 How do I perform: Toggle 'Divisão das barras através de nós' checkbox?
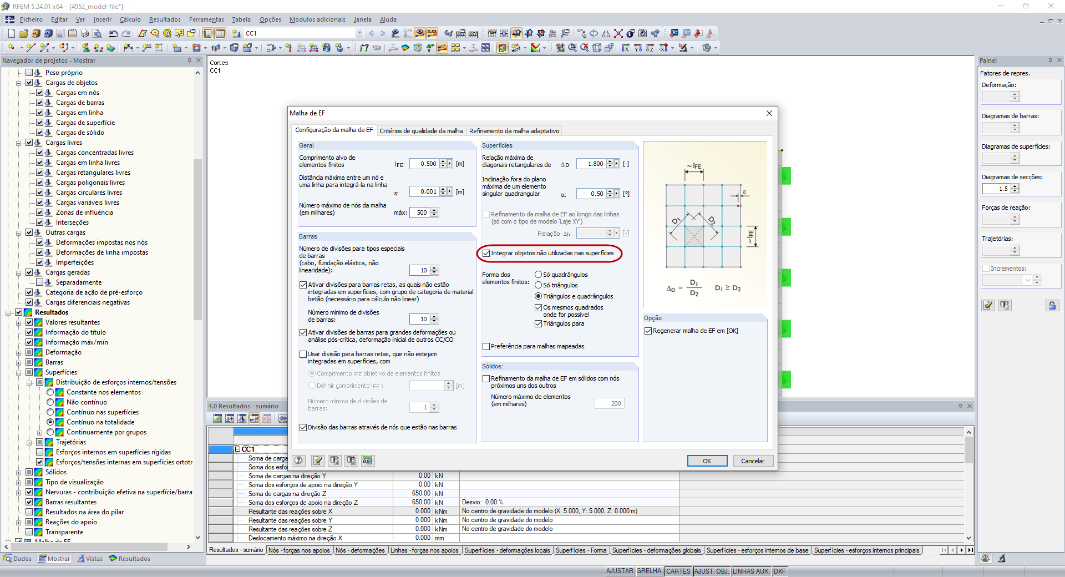coord(303,427)
